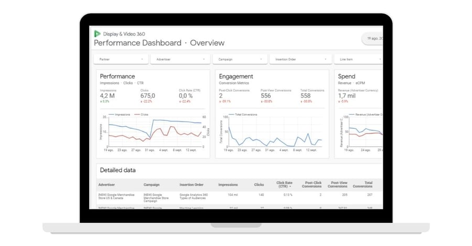Sort table by Impressions column header
472x246 pixels.
click(x=228, y=185)
